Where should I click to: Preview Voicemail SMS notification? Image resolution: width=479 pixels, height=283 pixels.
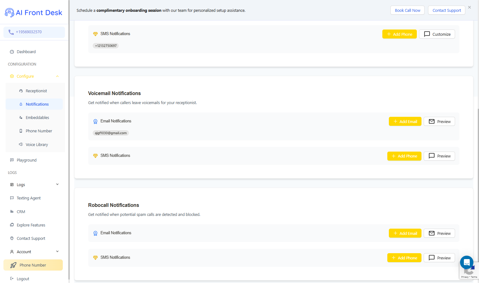[439, 156]
